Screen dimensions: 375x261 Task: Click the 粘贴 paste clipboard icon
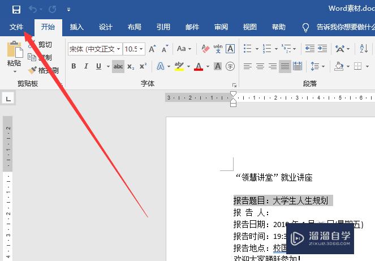click(15, 49)
